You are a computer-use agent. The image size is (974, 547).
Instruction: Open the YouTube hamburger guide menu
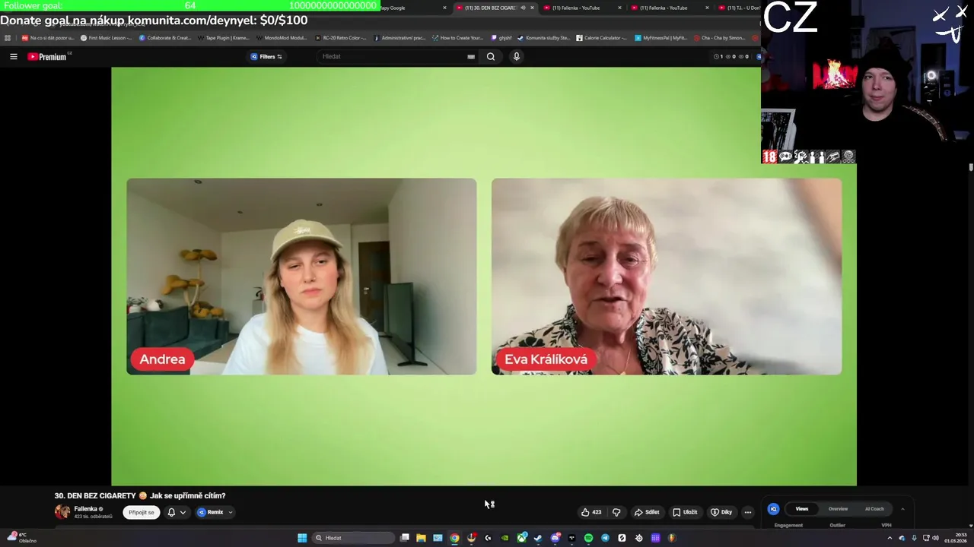13,56
